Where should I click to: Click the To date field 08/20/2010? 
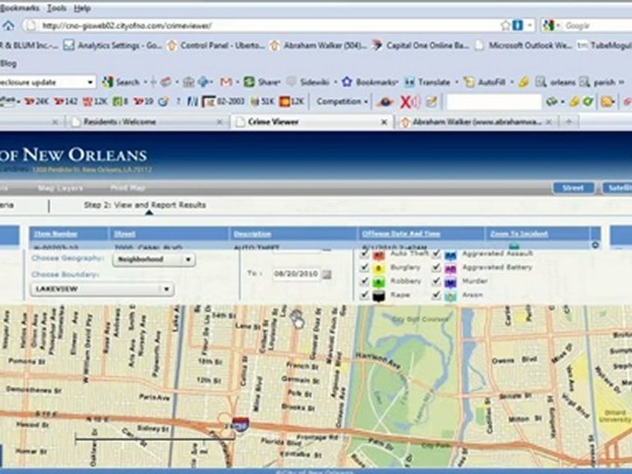tap(296, 274)
